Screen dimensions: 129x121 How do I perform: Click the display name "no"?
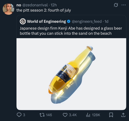19,5
